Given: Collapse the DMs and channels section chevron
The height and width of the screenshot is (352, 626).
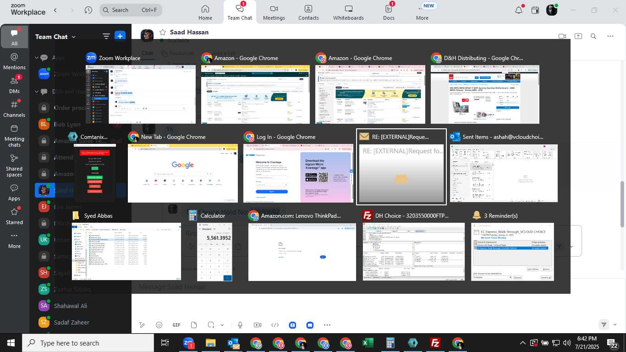Looking at the screenshot, I should [37, 92].
